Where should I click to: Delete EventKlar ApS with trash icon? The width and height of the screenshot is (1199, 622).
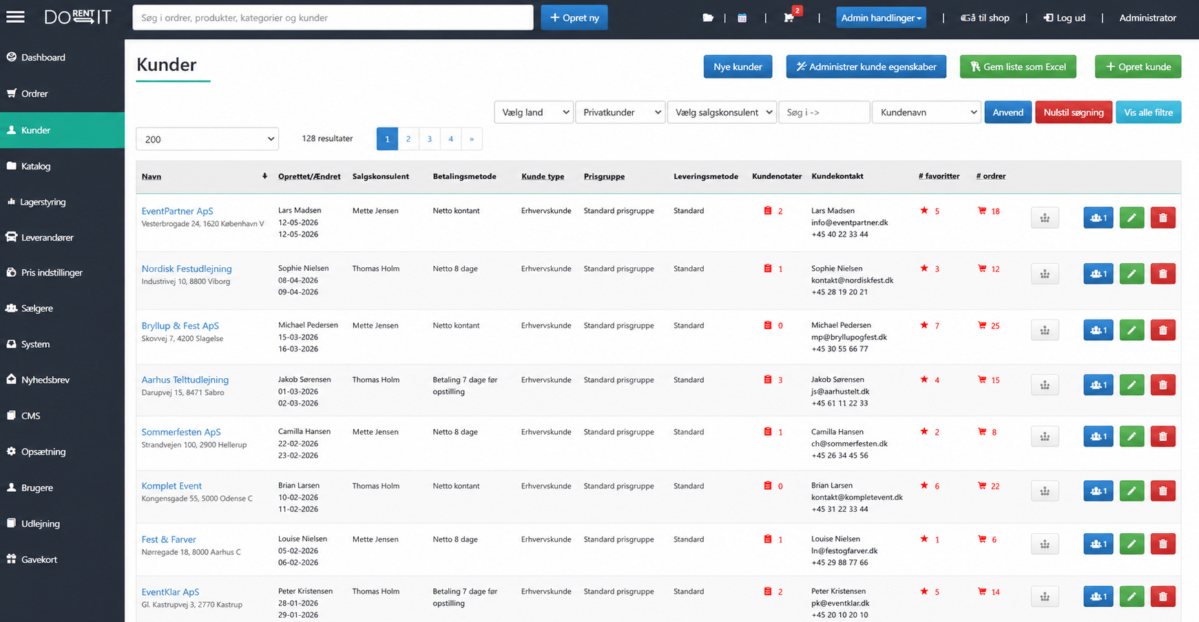click(1163, 597)
